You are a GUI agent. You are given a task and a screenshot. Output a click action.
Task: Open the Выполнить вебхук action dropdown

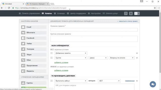71,81
